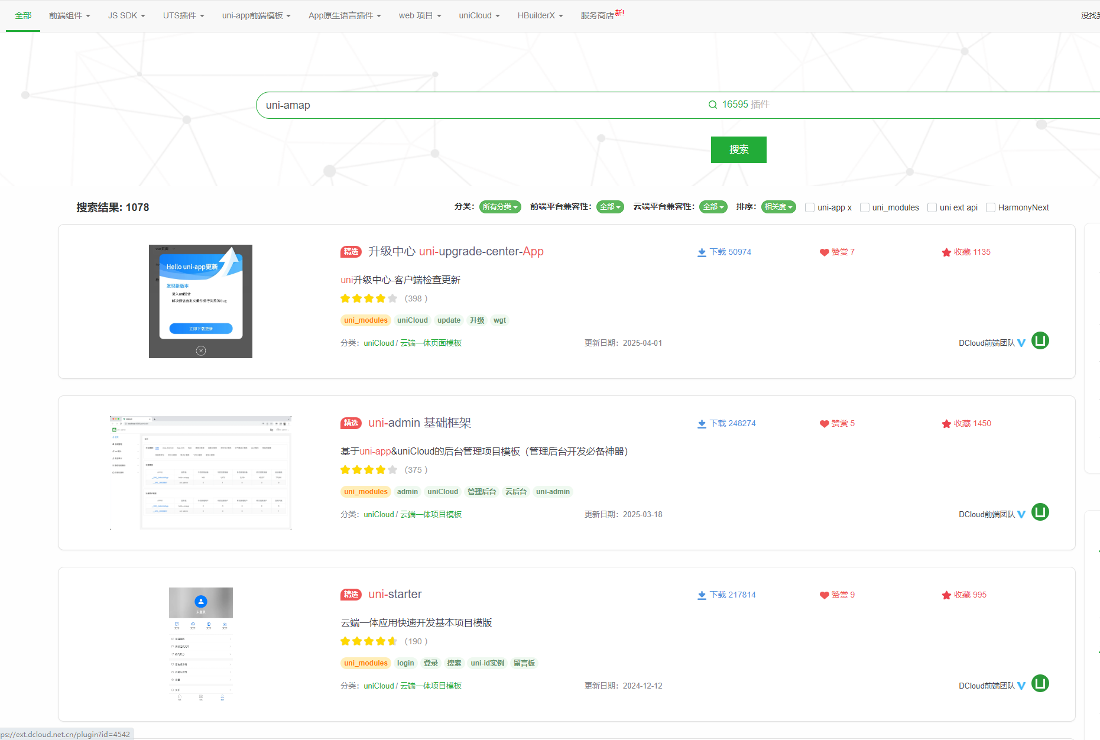Expand the uni-app前端模板 menu
Image resolution: width=1100 pixels, height=740 pixels.
click(x=257, y=16)
